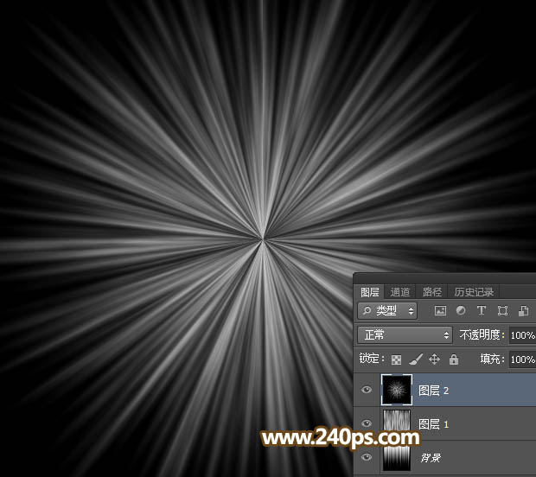Select the 背景 layer thumbnail
This screenshot has height=477, width=536.
tap(397, 457)
